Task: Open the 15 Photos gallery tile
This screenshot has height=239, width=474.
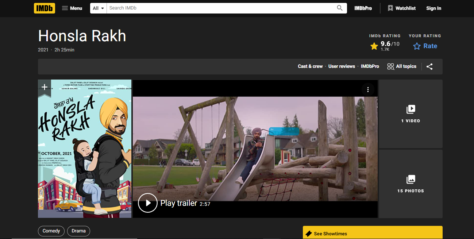Action: [x=411, y=184]
